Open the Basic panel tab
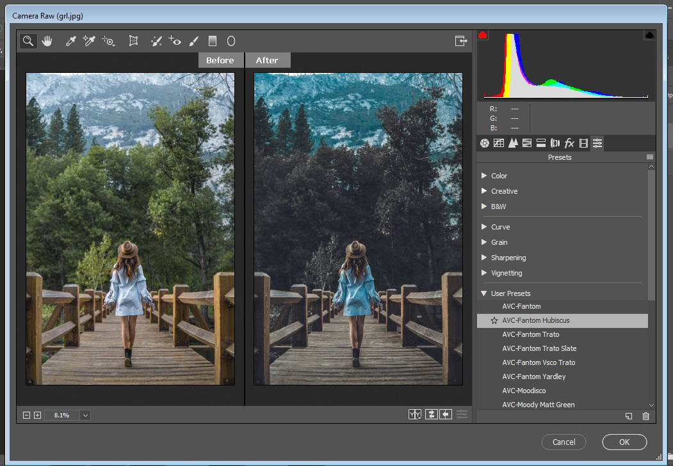The width and height of the screenshot is (673, 466). click(x=485, y=143)
